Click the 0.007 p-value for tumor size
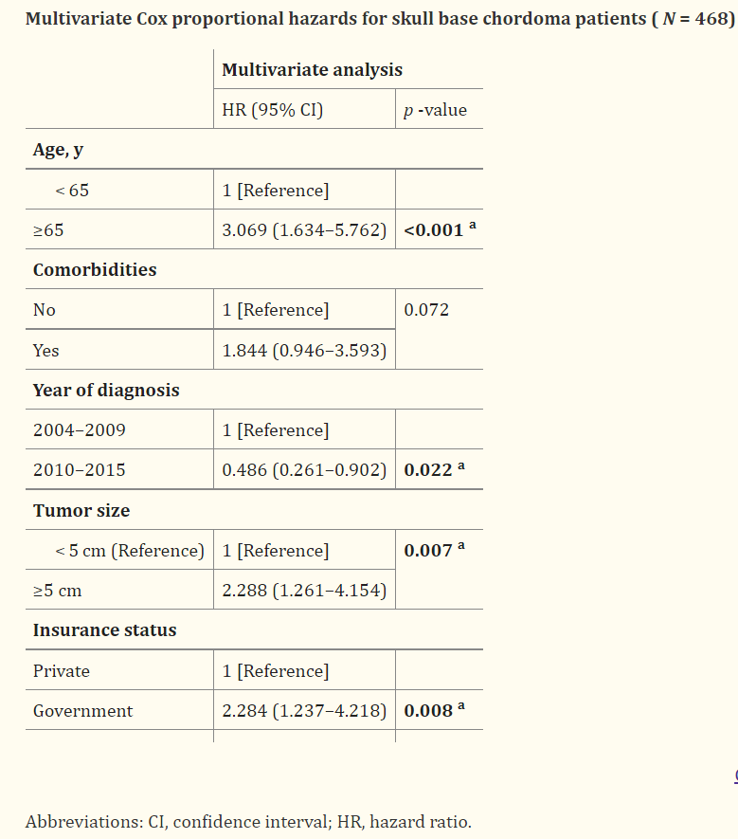The image size is (738, 839). pyautogui.click(x=428, y=551)
